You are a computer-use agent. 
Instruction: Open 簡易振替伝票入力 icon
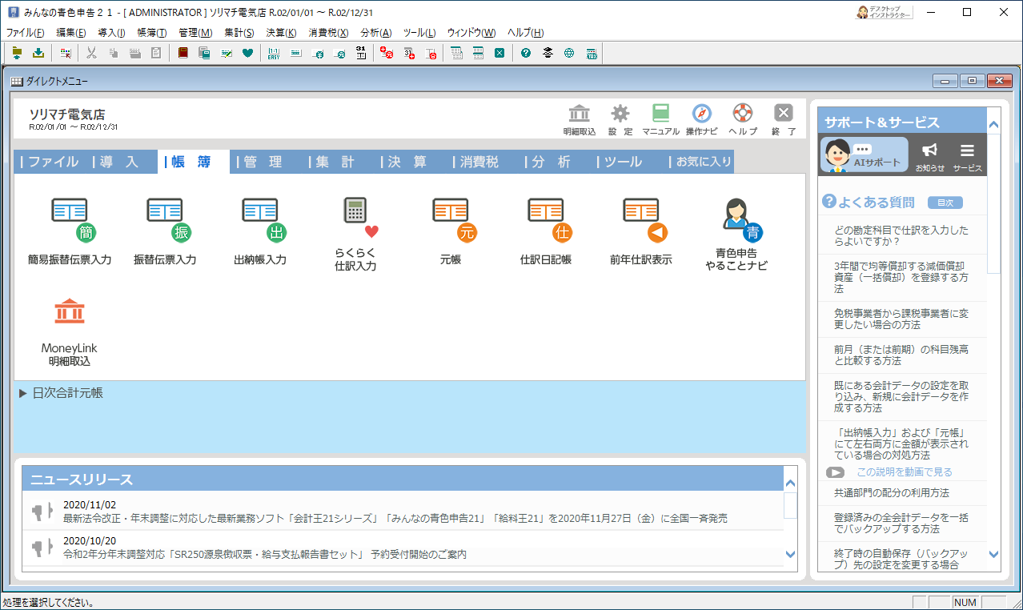(x=70, y=231)
